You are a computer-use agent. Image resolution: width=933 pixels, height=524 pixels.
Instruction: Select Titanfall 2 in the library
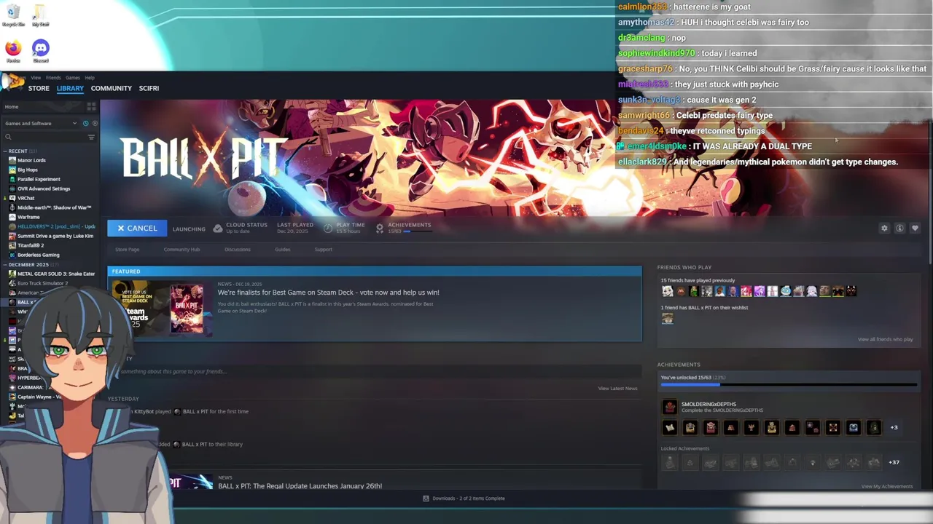click(x=30, y=245)
